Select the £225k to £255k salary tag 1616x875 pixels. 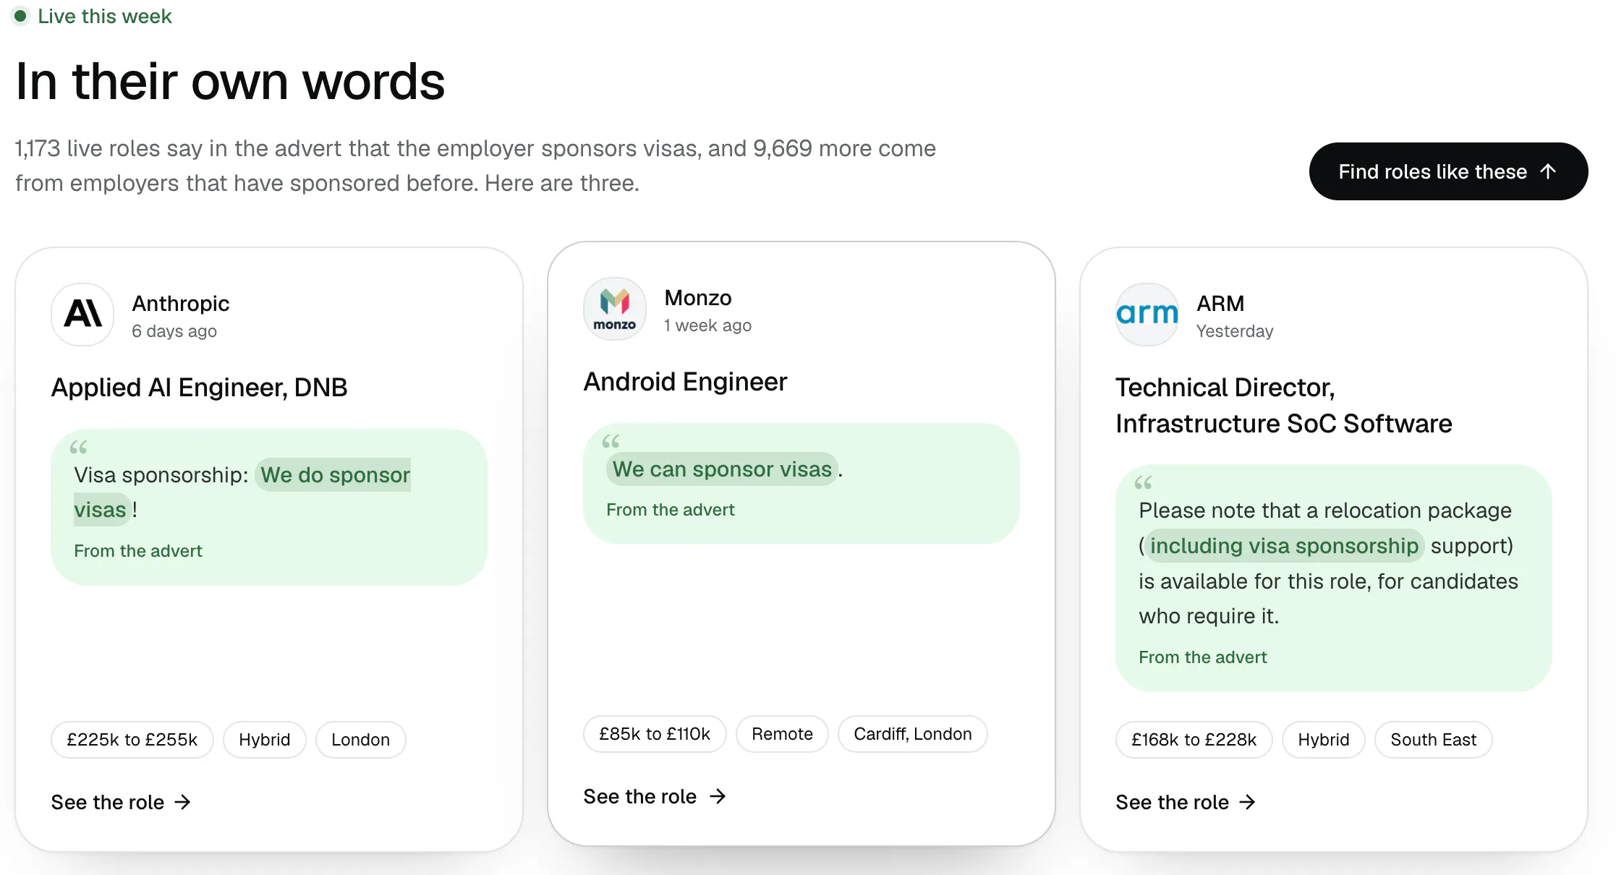pyautogui.click(x=132, y=740)
